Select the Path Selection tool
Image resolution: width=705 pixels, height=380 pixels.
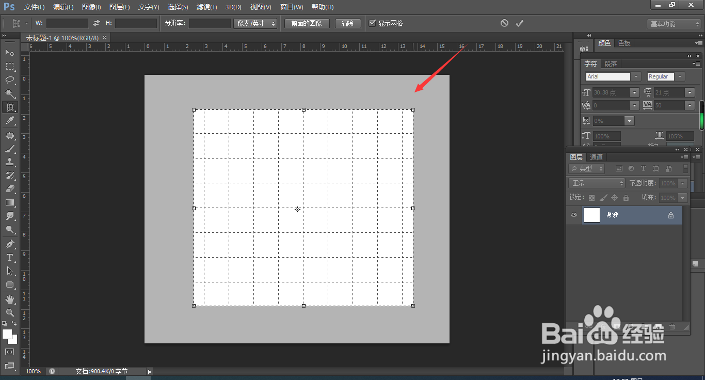[10, 271]
